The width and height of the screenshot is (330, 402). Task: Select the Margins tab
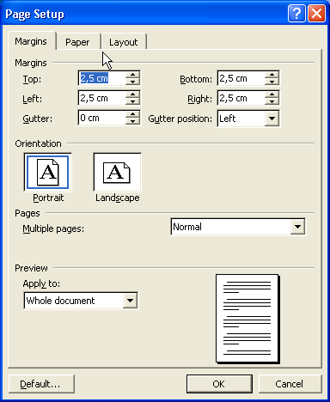[31, 41]
